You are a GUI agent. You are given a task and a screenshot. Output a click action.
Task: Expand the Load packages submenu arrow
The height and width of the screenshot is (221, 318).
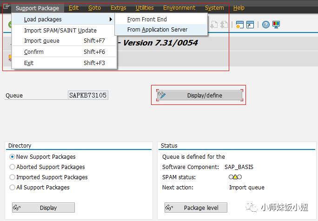tap(111, 19)
